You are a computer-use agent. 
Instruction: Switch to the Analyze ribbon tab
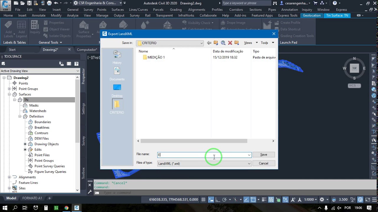(73, 15)
